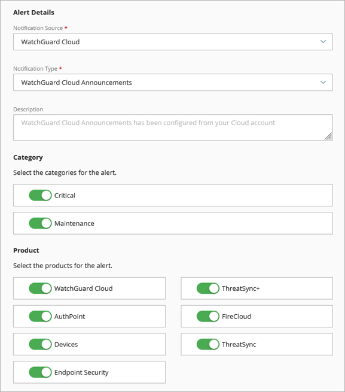
Task: Disable the Endpoint Security toggle
Action: [40, 372]
